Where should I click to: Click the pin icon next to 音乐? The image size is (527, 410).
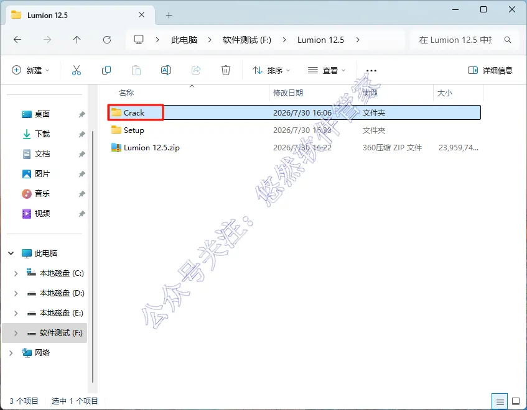[x=82, y=194]
